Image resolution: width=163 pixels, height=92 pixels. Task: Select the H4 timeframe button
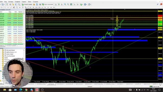click(x=45, y=7)
